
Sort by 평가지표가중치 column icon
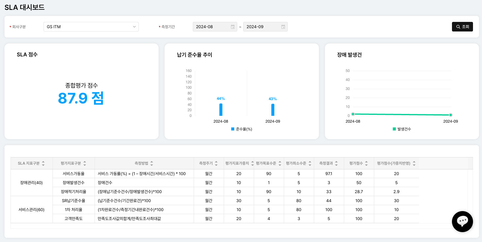[252, 163]
